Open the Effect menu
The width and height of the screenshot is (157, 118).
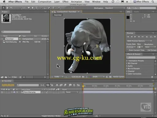(65, 2)
